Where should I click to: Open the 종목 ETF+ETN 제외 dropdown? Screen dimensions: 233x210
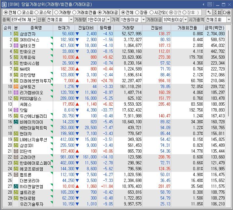click(34, 20)
